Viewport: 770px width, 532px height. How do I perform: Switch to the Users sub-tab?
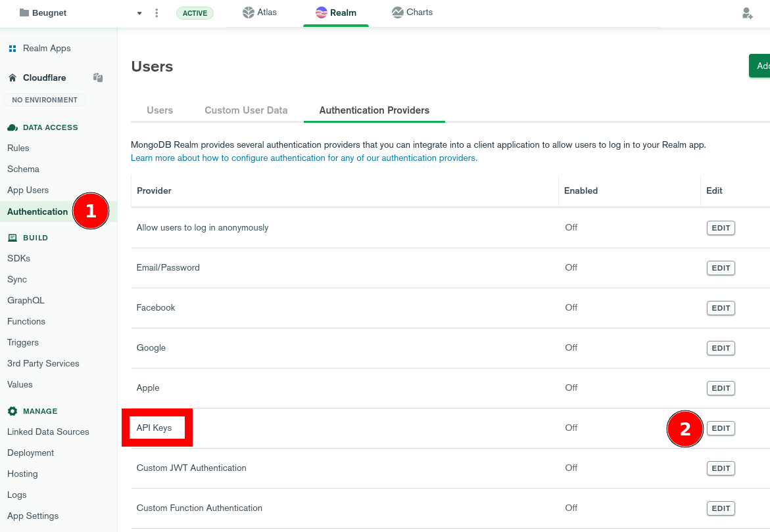[160, 110]
